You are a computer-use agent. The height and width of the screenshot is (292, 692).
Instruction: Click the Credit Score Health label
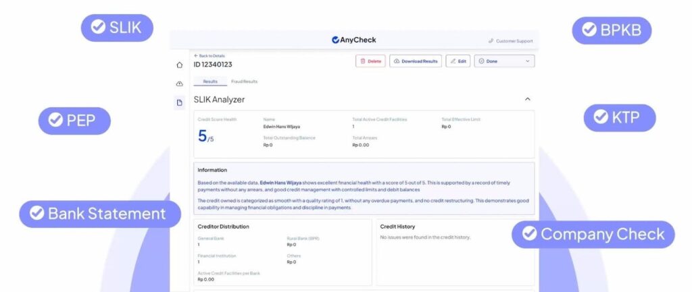coord(217,119)
